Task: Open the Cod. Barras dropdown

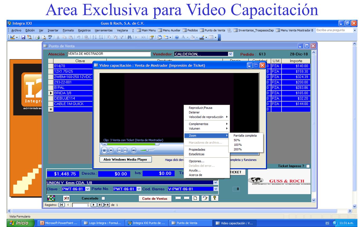Action: coord(216,189)
